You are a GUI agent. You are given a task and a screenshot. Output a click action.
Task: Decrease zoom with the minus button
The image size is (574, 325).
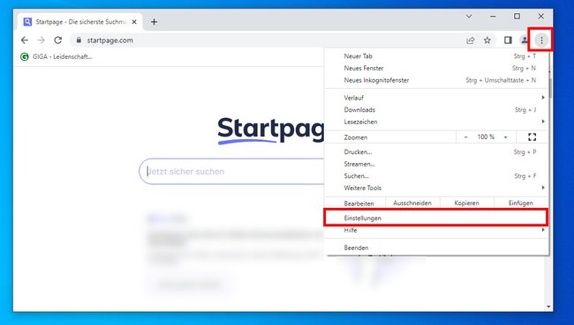coord(465,137)
